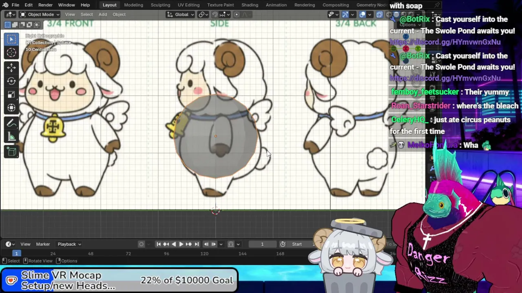Switch to the Animation workspace tab
522x293 pixels.
tap(276, 5)
